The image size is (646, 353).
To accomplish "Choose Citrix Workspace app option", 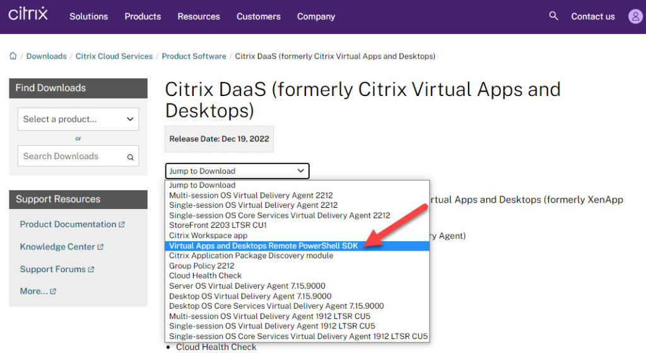I will click(x=208, y=236).
